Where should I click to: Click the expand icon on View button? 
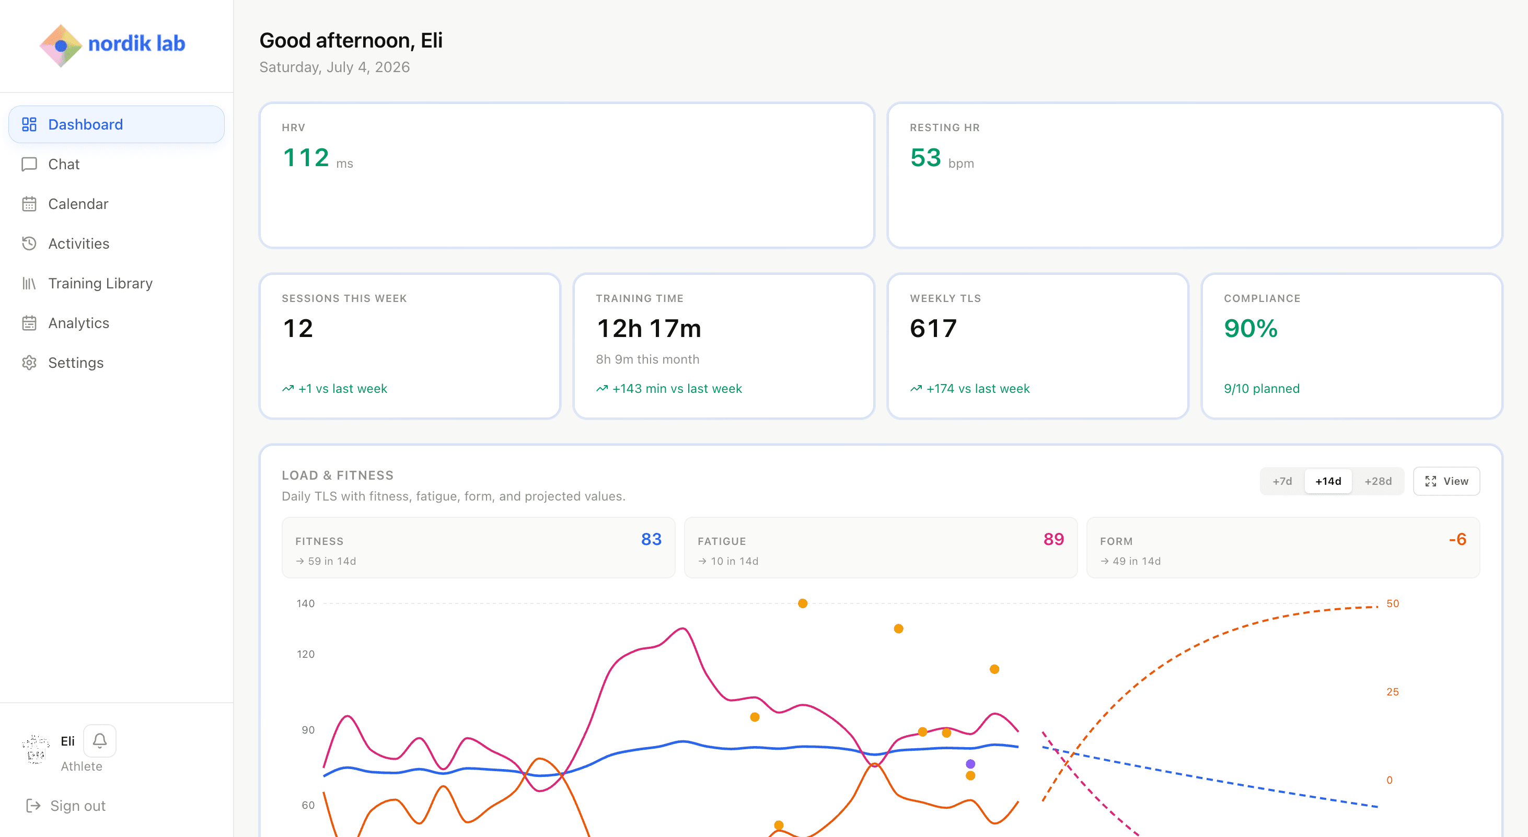(x=1431, y=481)
